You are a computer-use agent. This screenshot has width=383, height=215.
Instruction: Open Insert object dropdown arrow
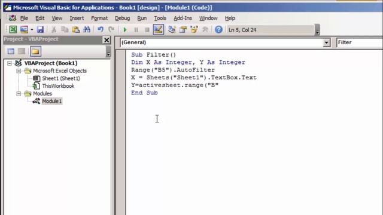click(32, 30)
